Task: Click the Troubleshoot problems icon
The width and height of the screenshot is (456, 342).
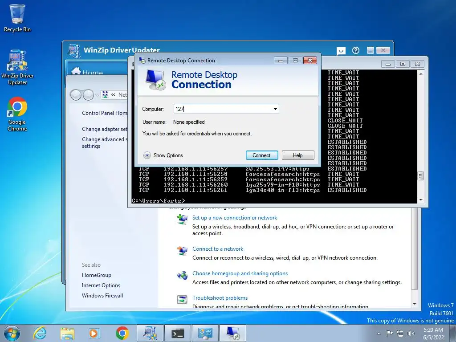Action: point(182,299)
